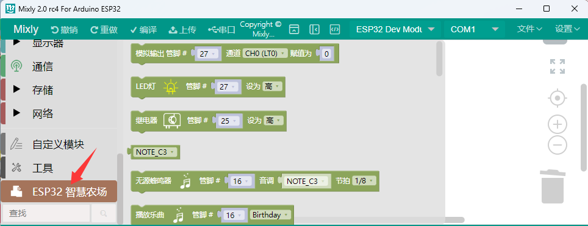Switch to code view icon
Viewport: 588px width, 226px height.
coord(335,29)
